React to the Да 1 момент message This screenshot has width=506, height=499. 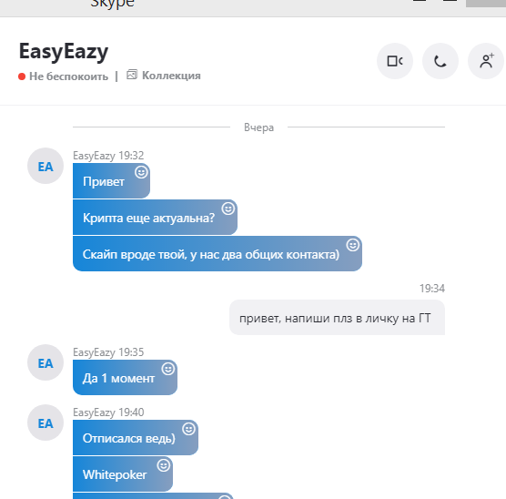click(168, 369)
